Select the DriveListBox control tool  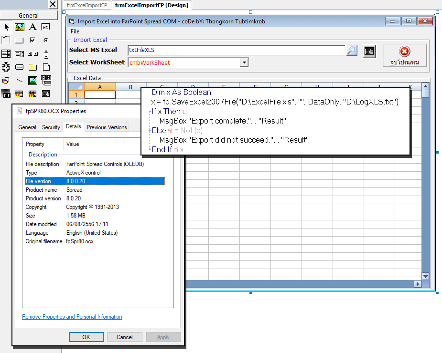(x=19, y=67)
